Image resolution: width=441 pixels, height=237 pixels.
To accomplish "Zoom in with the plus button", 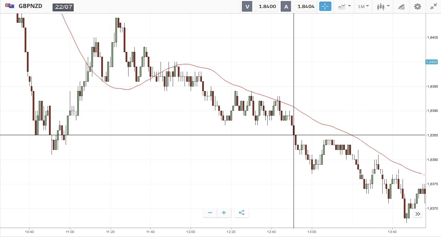I will coord(224,213).
